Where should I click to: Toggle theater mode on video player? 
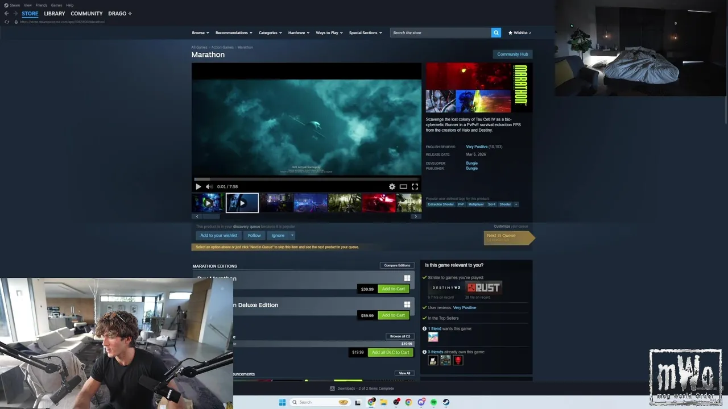click(x=403, y=186)
